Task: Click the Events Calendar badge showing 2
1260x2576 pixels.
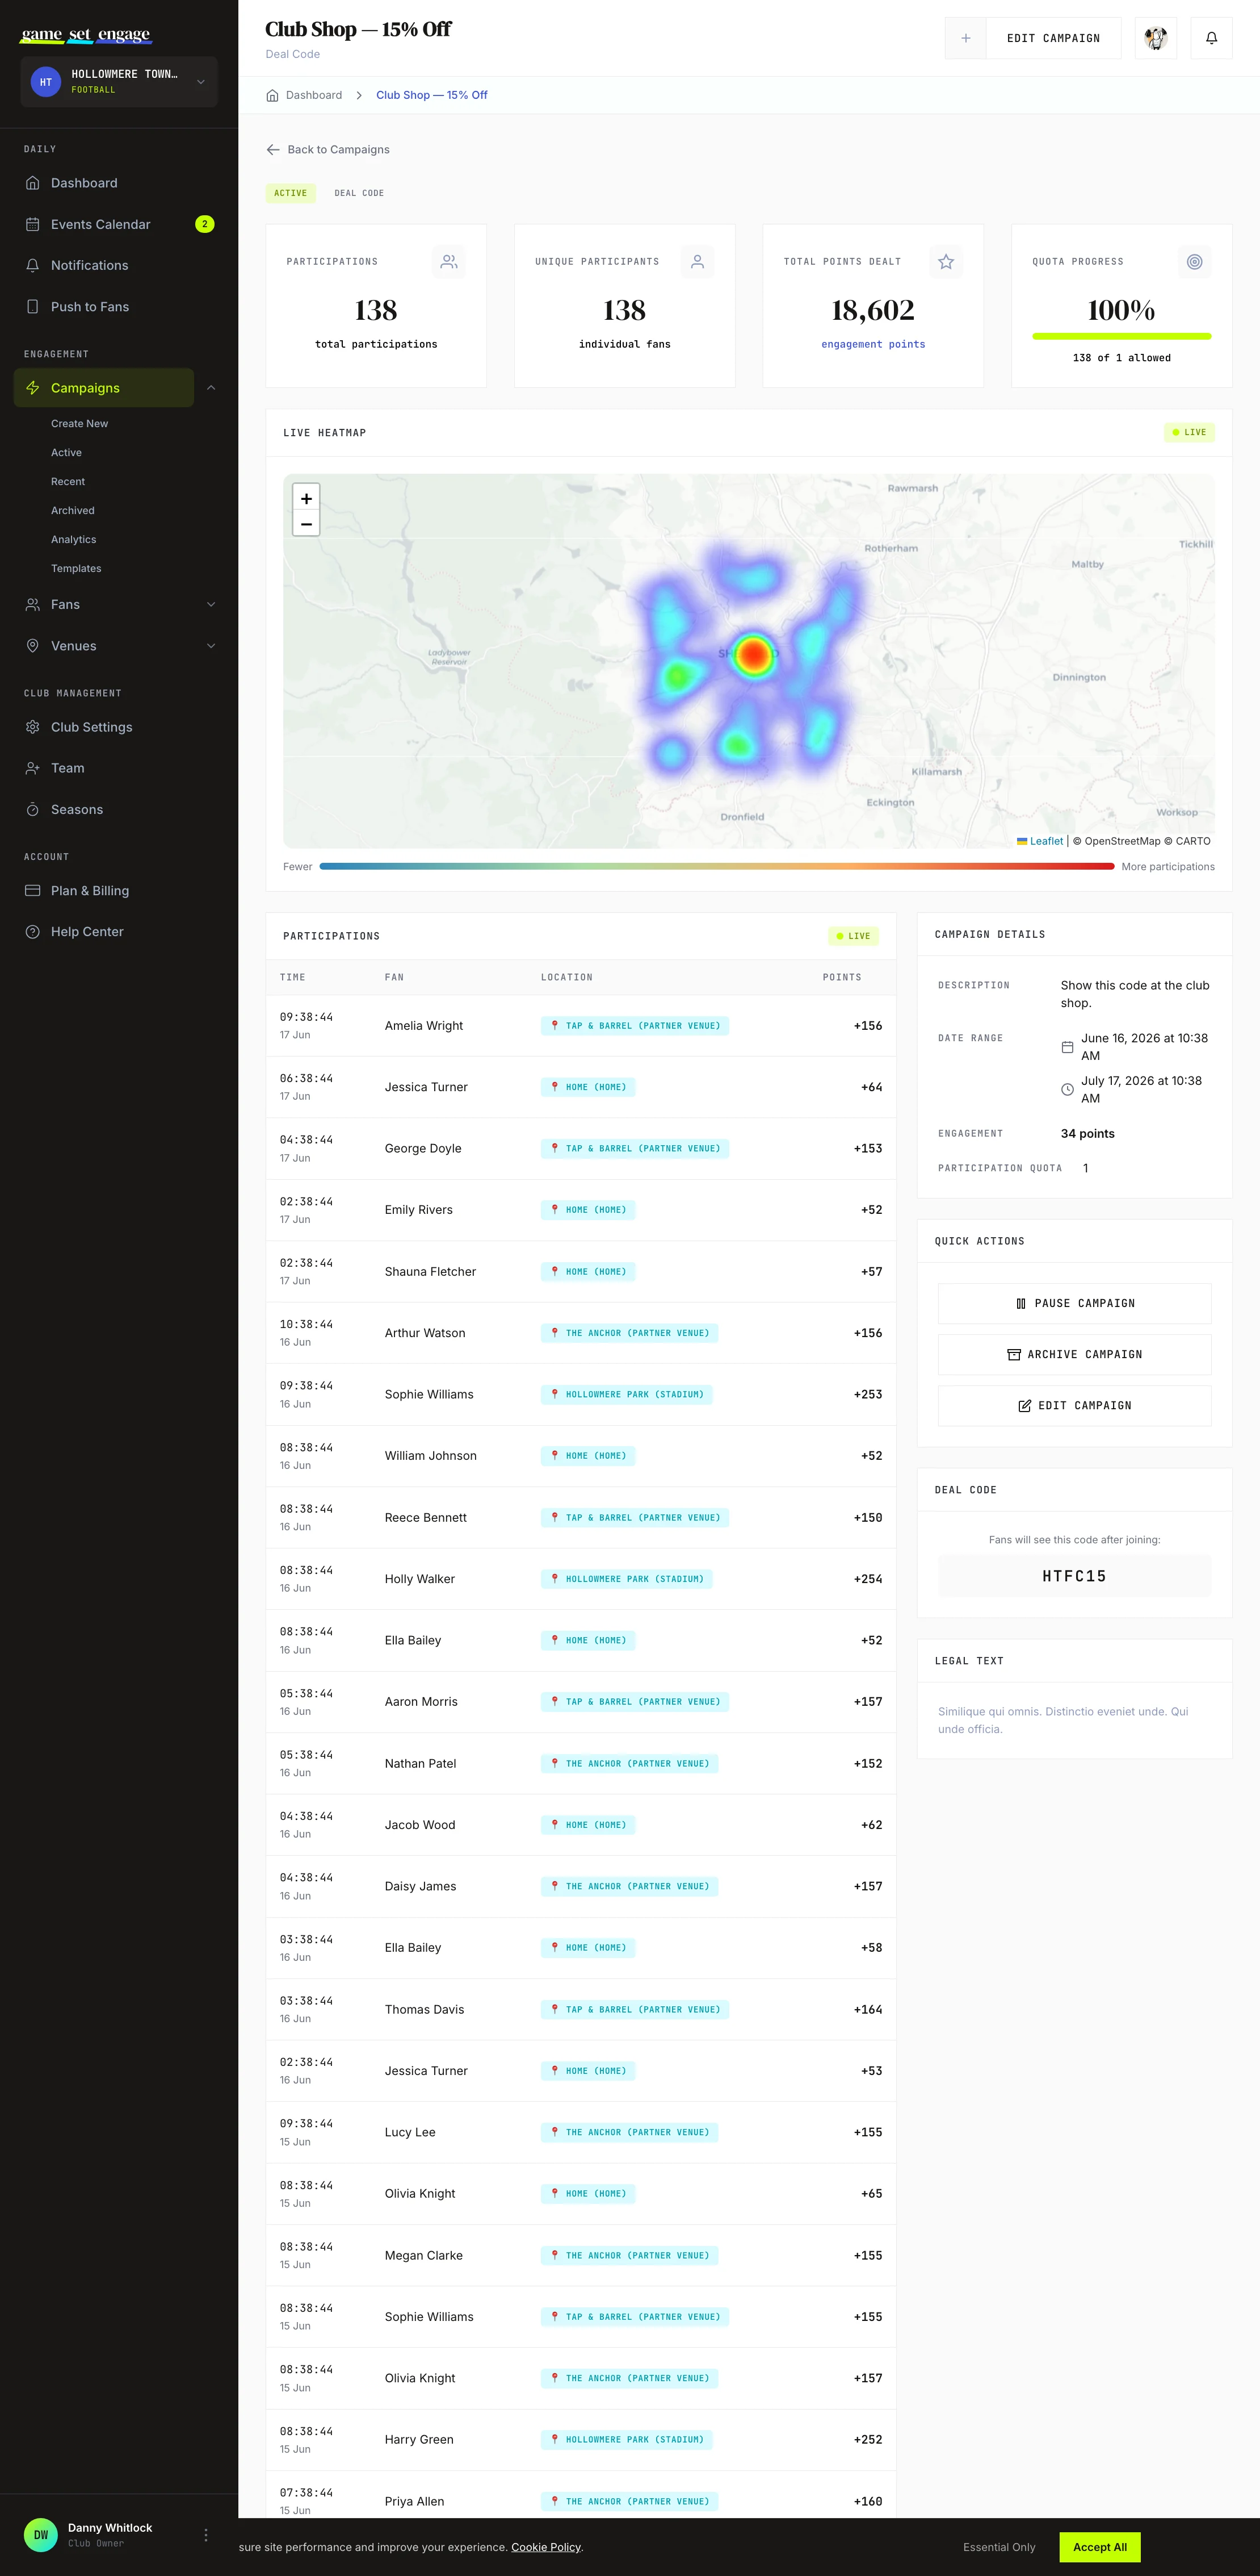Action: click(x=205, y=224)
